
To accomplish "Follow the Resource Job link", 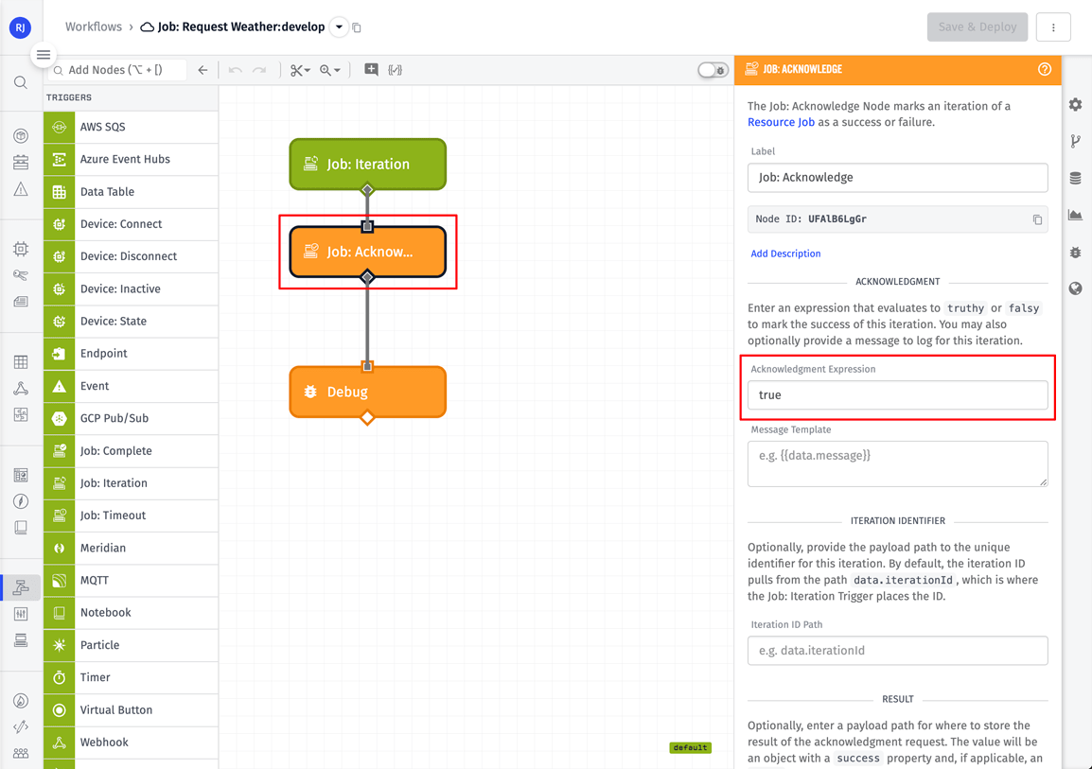I will click(x=781, y=122).
